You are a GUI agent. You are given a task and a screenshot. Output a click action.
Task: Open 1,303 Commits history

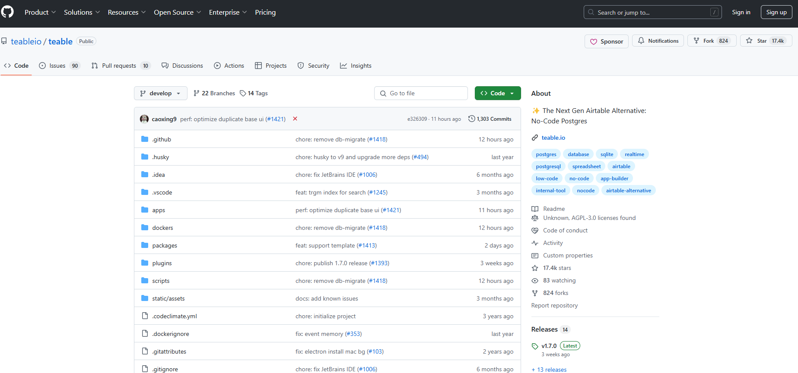click(x=490, y=119)
